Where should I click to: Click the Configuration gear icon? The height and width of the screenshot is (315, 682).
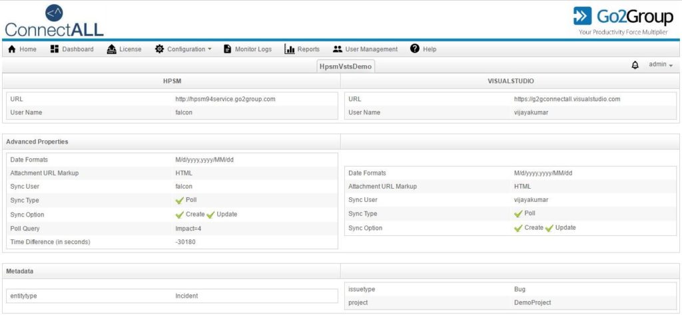pyautogui.click(x=160, y=49)
